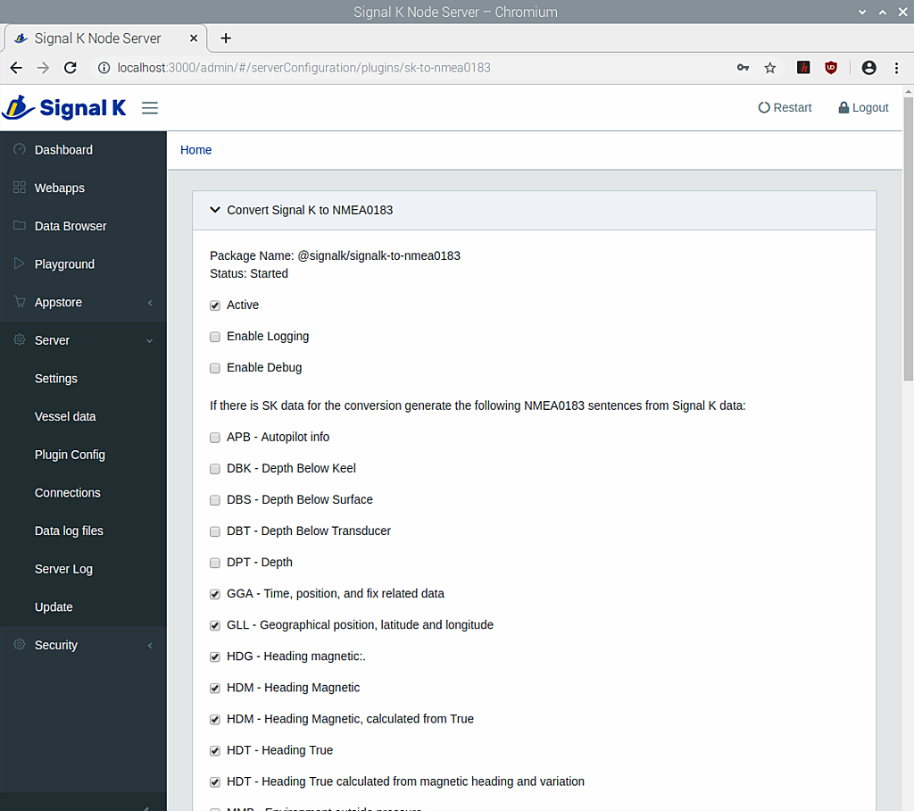The image size is (914, 811).
Task: Open Plugin Config in the sidebar
Action: click(x=70, y=455)
